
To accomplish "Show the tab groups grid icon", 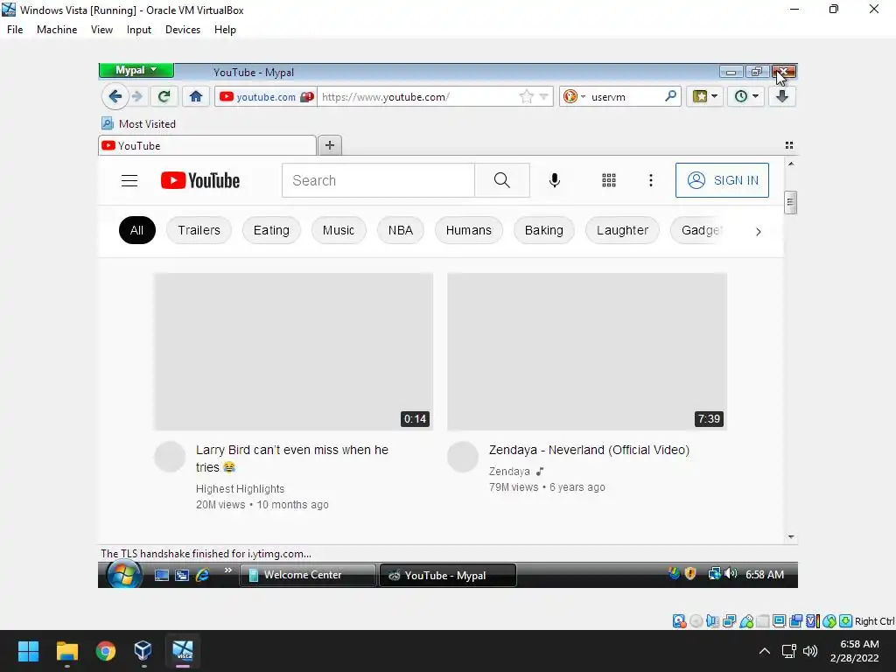I will coord(789,145).
